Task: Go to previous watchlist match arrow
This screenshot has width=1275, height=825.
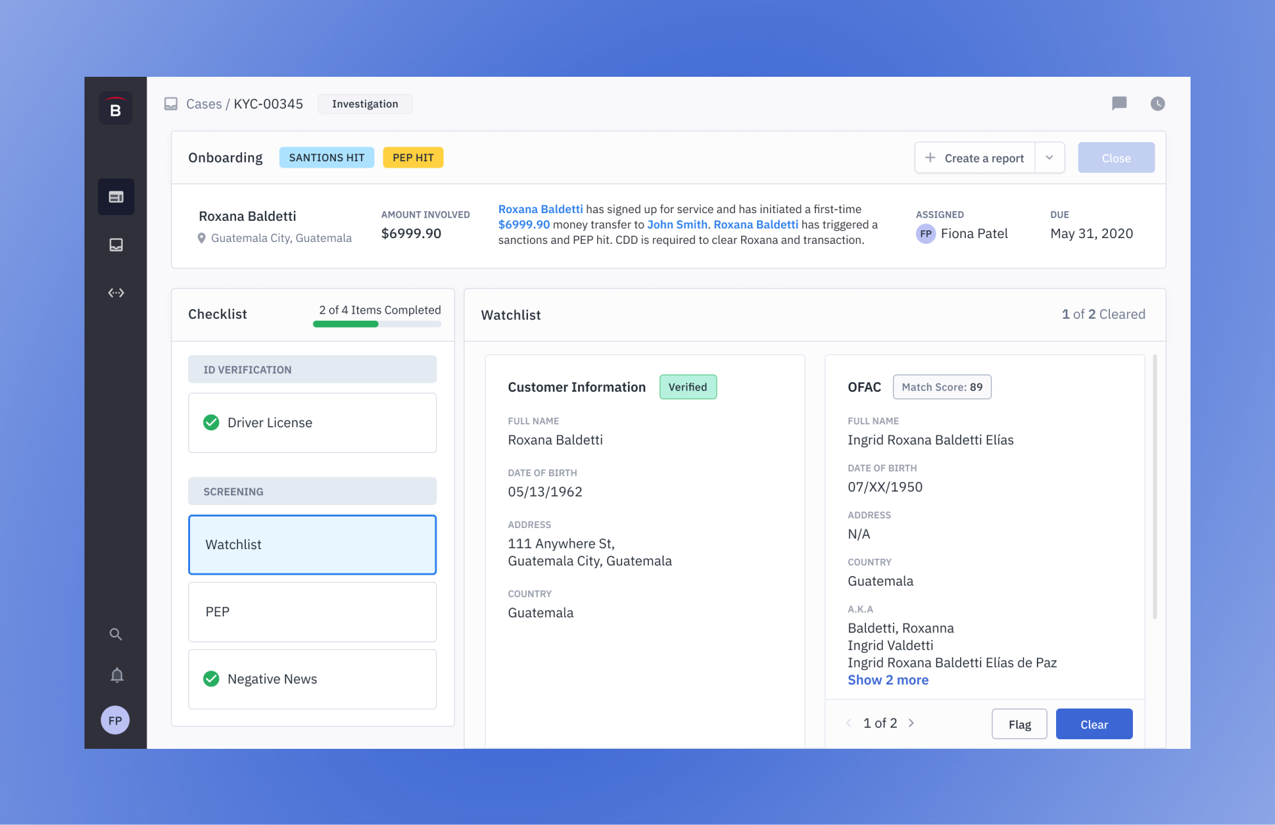Action: click(849, 723)
